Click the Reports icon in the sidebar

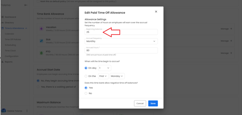[x=3, y=62]
